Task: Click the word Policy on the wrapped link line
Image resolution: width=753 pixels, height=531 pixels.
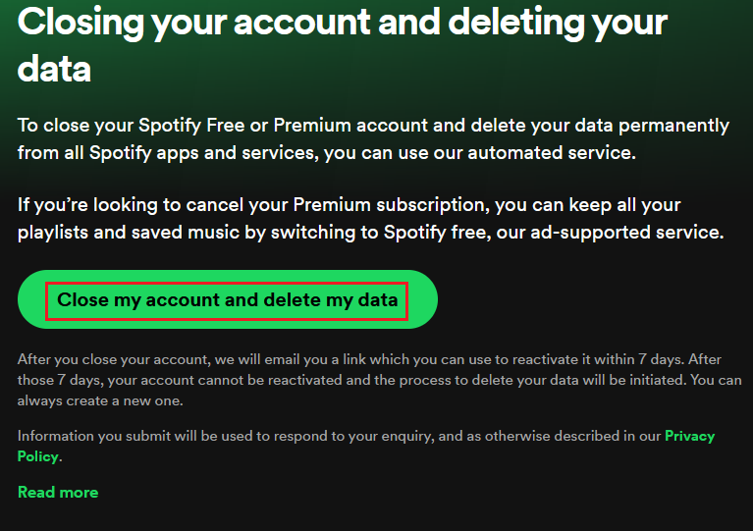Action: (38, 456)
